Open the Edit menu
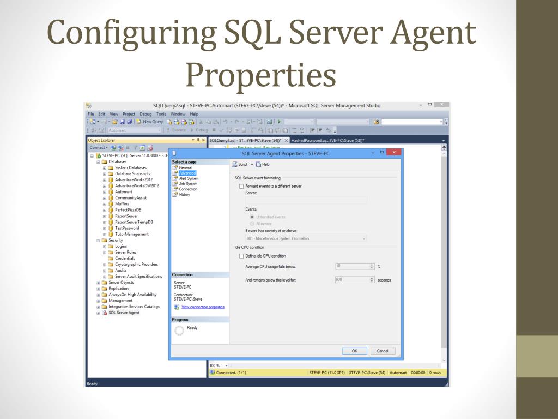558x419 pixels. coord(102,114)
